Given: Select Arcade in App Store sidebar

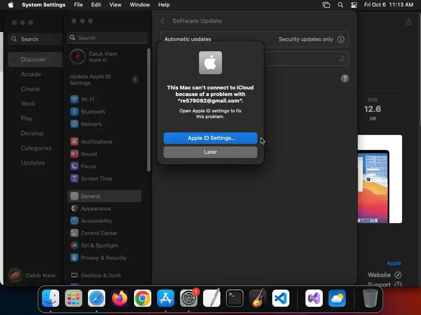Looking at the screenshot, I should click(35, 74).
